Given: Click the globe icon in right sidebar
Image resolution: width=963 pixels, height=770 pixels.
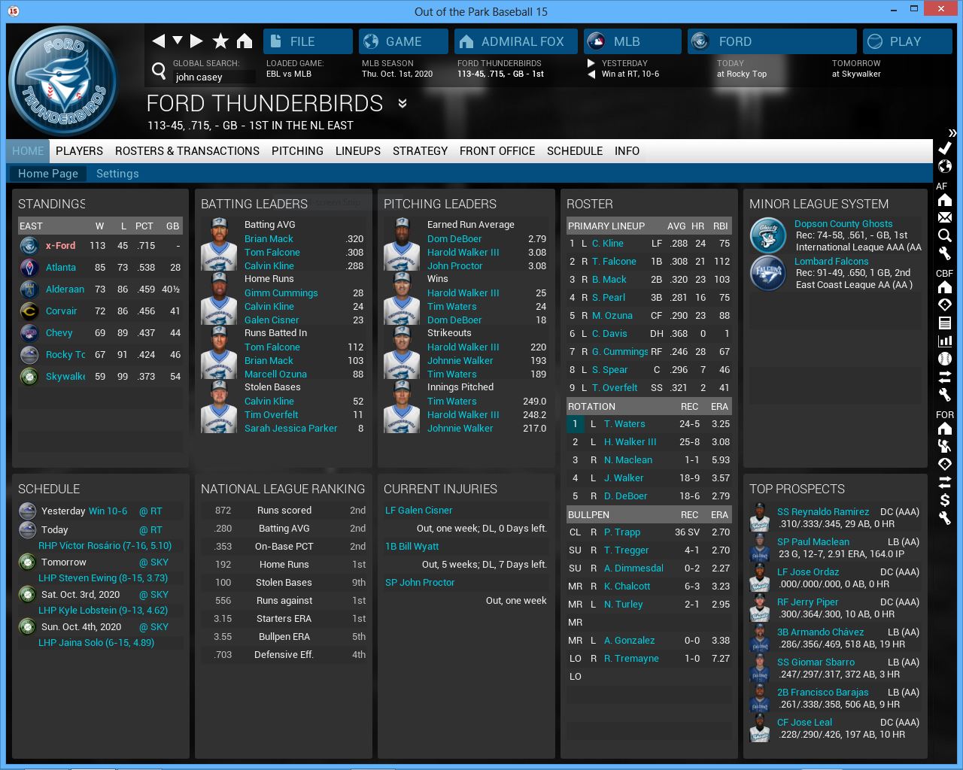Looking at the screenshot, I should click(945, 166).
